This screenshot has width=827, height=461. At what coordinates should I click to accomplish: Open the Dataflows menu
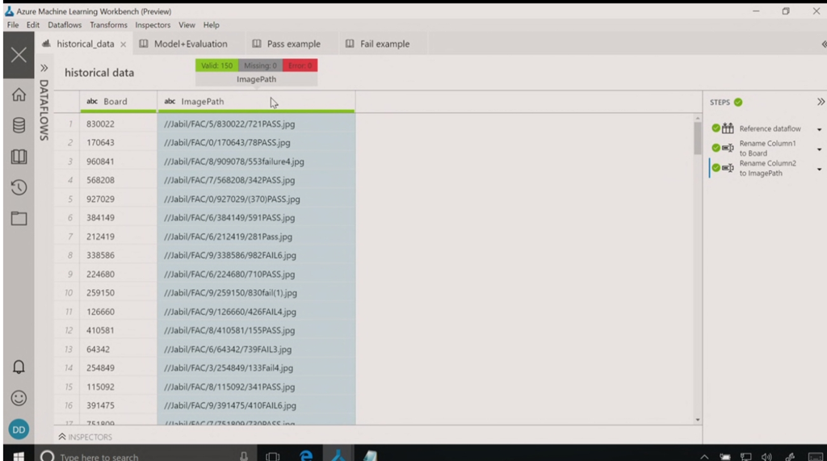pos(65,25)
